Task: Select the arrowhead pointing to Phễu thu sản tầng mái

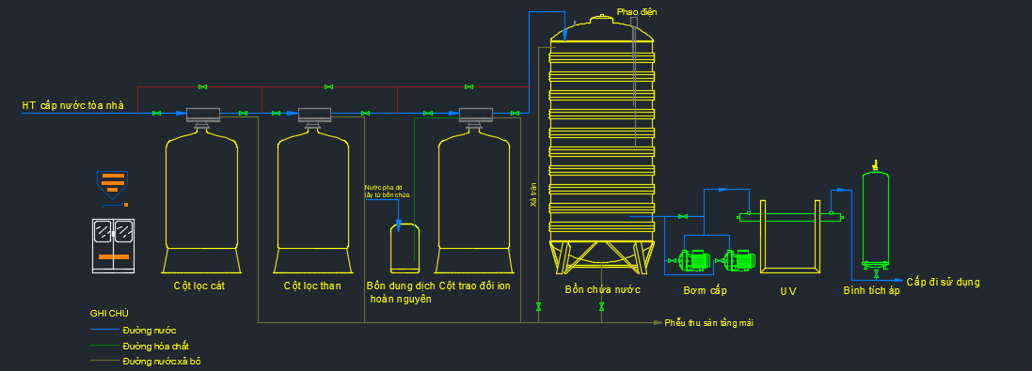Action: [657, 322]
